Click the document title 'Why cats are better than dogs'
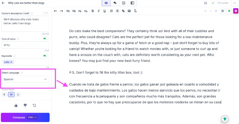Image resolution: width=239 pixels, height=124 pixels. point(26,3)
